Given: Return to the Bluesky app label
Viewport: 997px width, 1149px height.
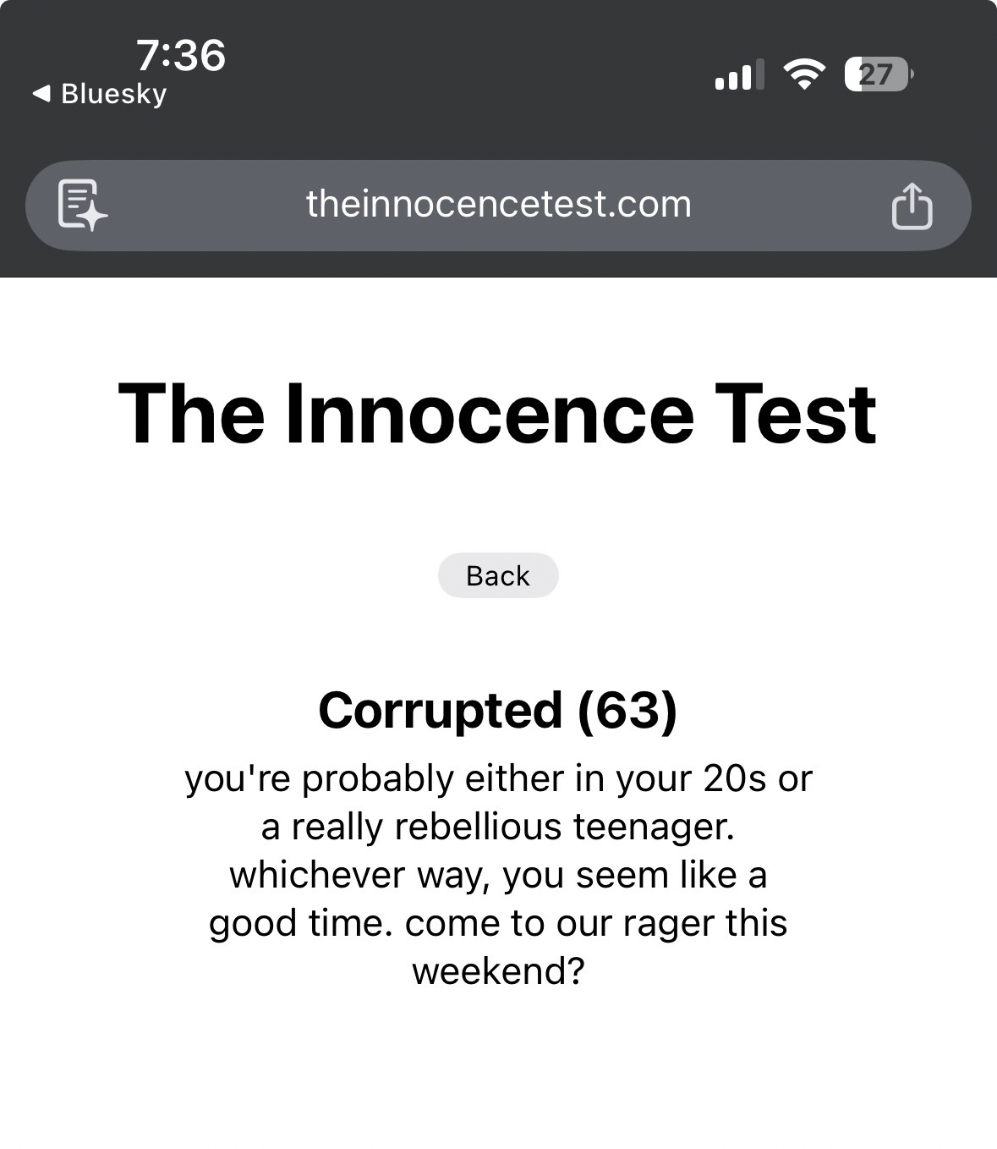Looking at the screenshot, I should point(113,93).
